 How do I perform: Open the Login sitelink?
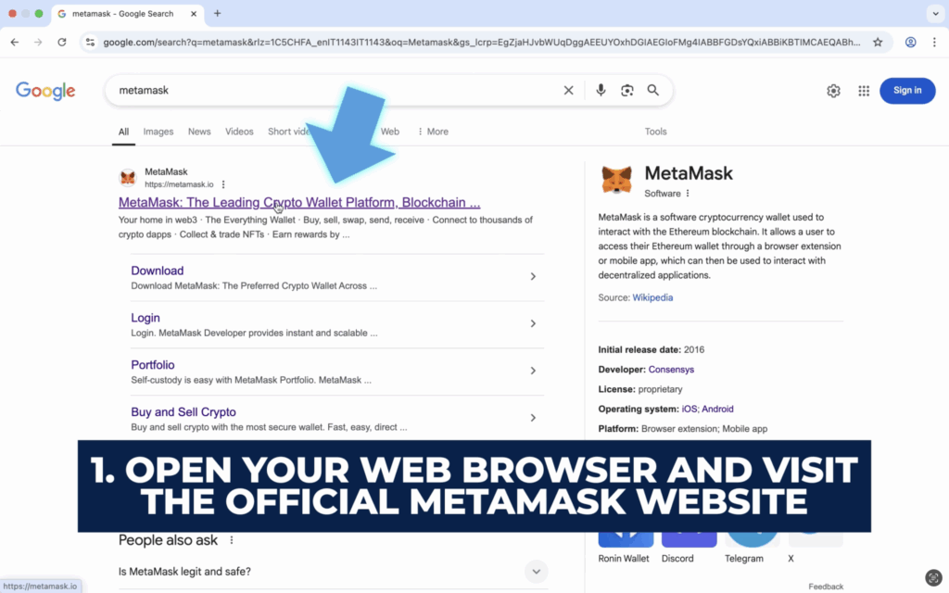click(x=146, y=319)
